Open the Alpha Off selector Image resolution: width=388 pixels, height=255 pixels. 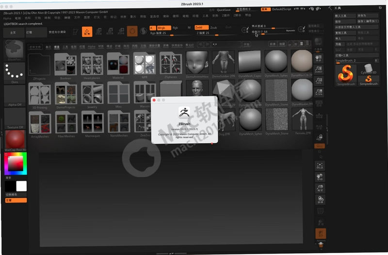15,96
